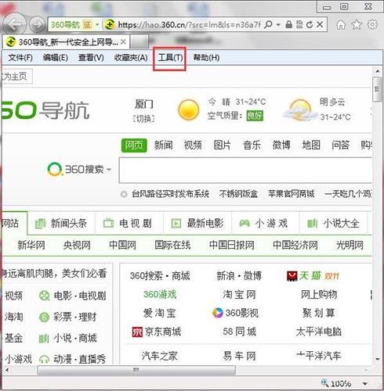Image resolution: width=384 pixels, height=391 pixels.
Task: Go forward with the forward arrow button
Action: [x=38, y=25]
